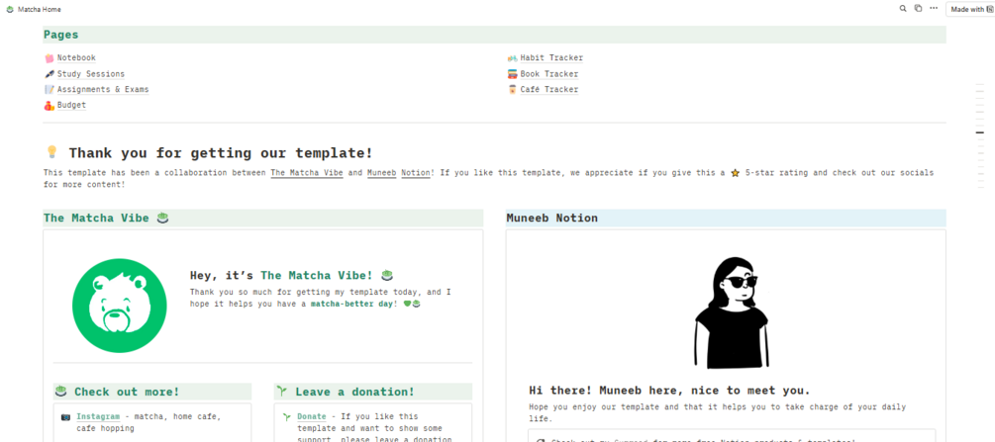995x442 pixels.
Task: Click The Matcha Vibe inline link
Action: (x=307, y=172)
